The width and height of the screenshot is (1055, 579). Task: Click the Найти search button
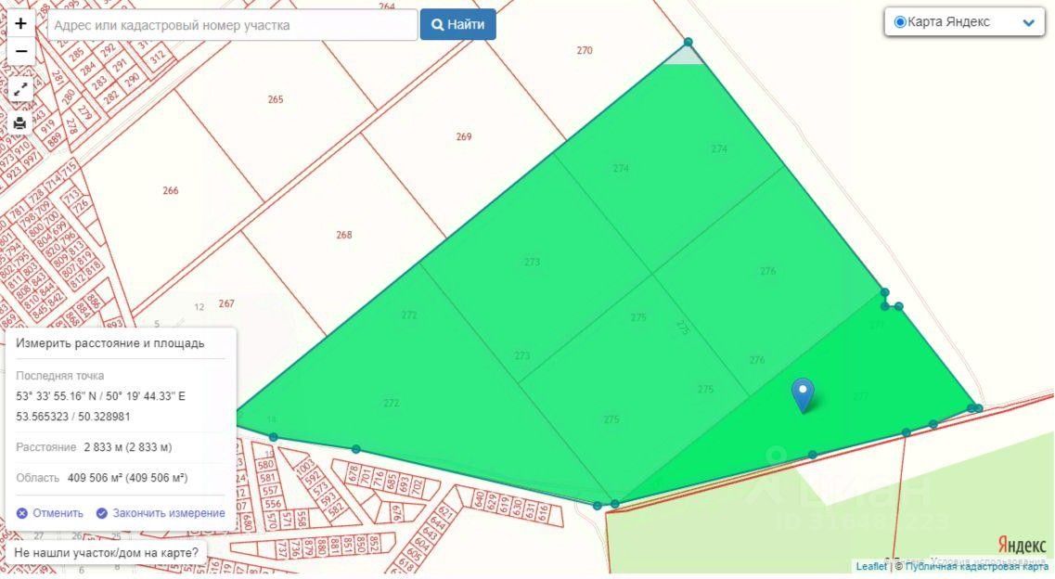point(458,24)
